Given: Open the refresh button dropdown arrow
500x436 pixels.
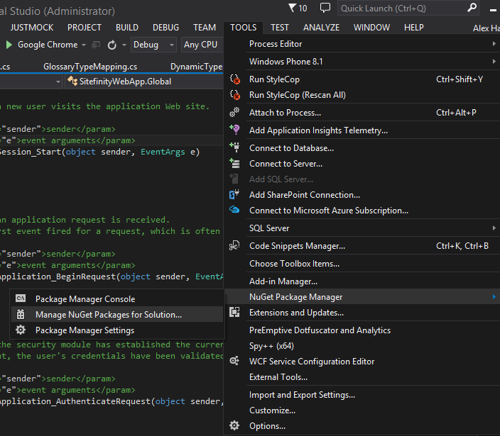Looking at the screenshot, I should [x=124, y=45].
